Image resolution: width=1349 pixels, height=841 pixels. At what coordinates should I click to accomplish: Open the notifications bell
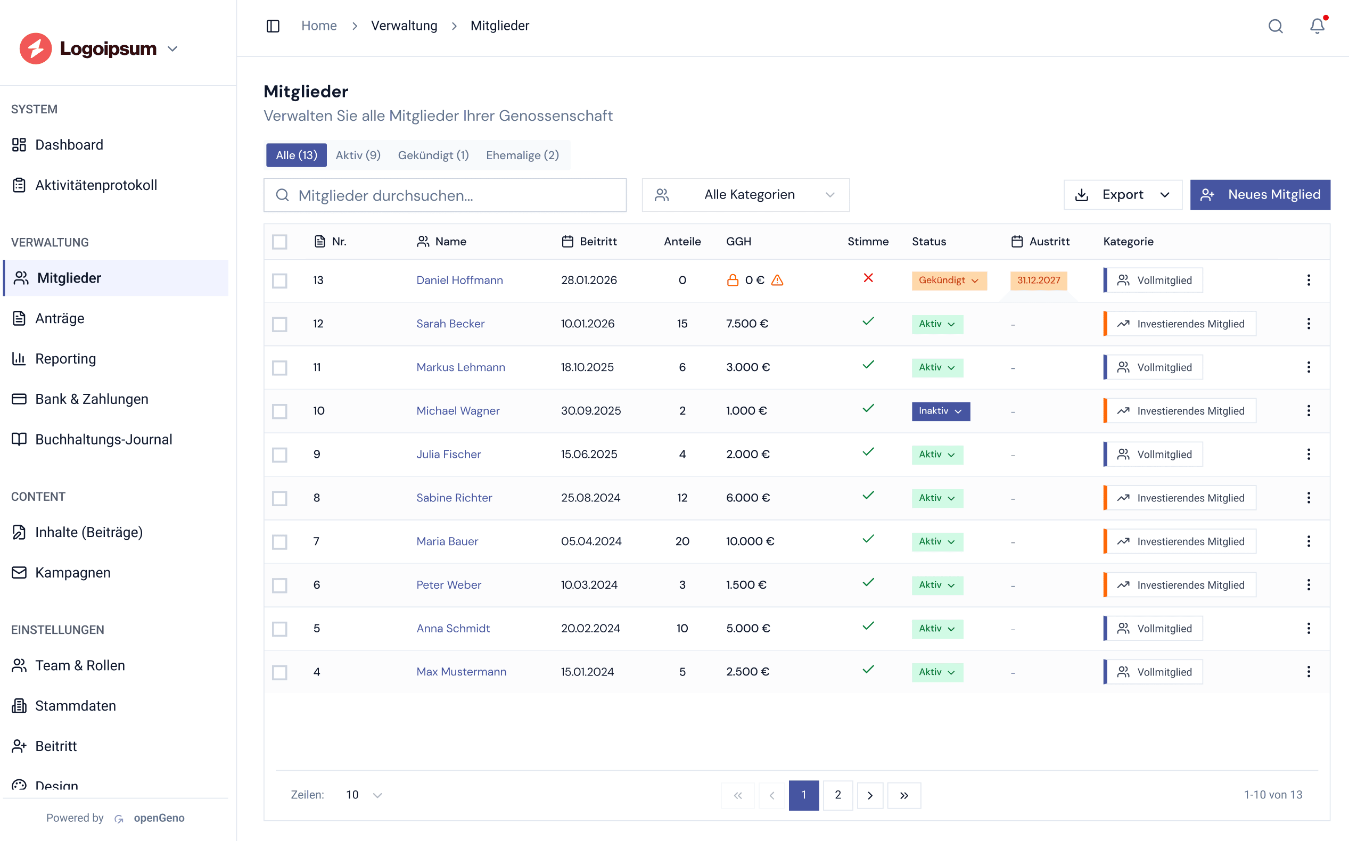1317,26
